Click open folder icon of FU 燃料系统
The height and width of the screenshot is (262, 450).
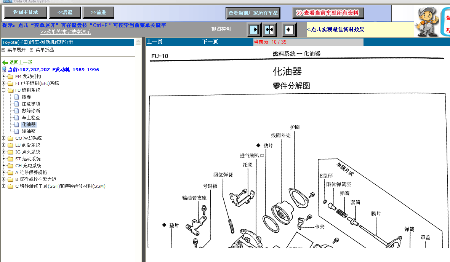pos(11,90)
